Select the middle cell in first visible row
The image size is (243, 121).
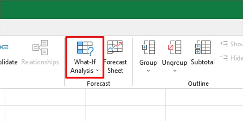click(x=125, y=97)
